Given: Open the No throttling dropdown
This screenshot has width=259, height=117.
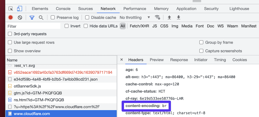Looking at the screenshot, I should point(135,18).
